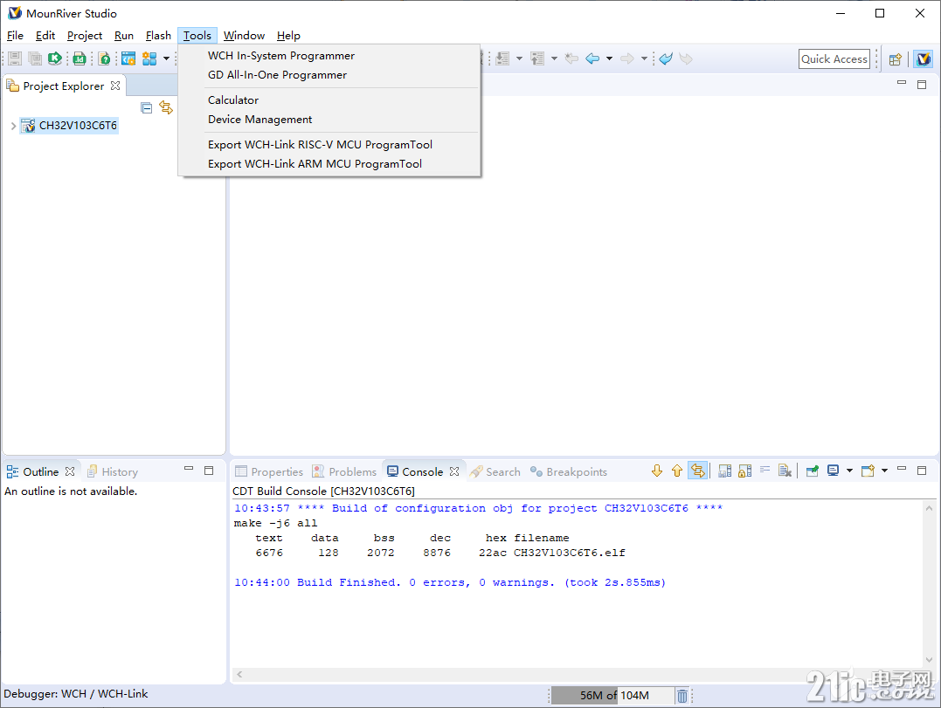This screenshot has width=941, height=708.
Task: Click Display Selected Console icon
Action: pyautogui.click(x=833, y=471)
